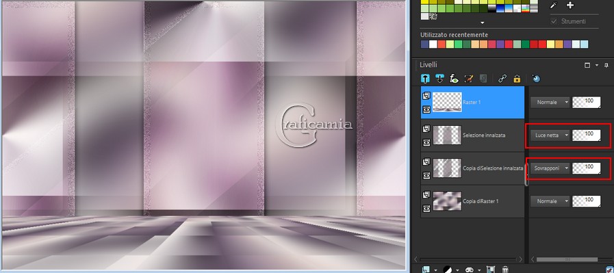Click the plus icon to add swatch
Viewport: 614px width, 273px height.
(x=570, y=5)
